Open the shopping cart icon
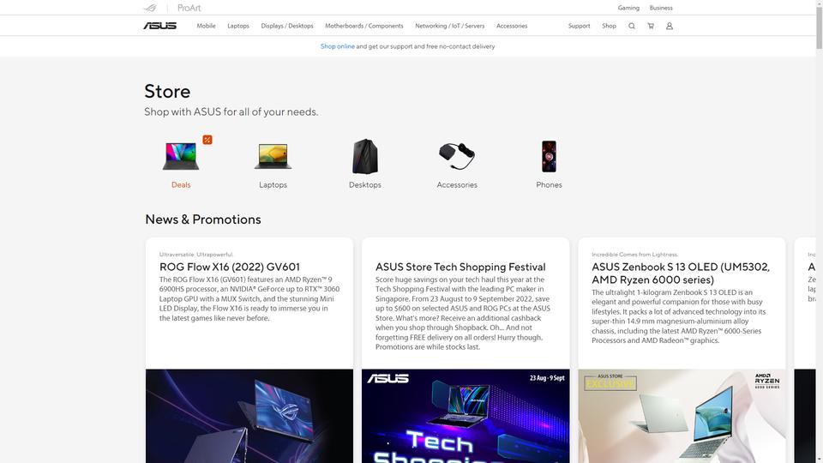This screenshot has height=463, width=823. point(651,26)
